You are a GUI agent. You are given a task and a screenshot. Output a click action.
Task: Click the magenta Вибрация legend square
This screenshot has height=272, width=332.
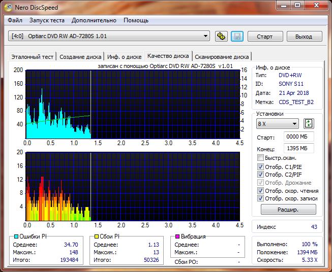pos(177,237)
